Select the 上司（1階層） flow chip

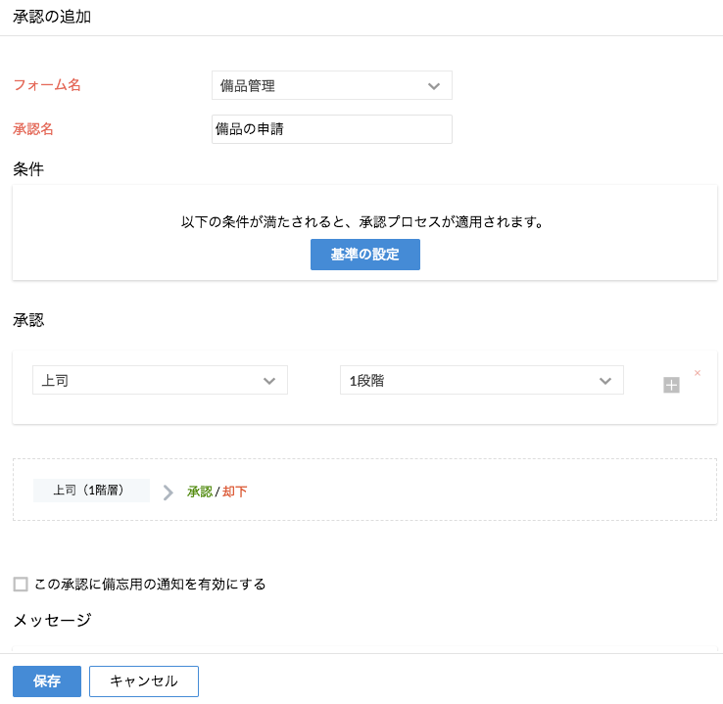click(91, 491)
